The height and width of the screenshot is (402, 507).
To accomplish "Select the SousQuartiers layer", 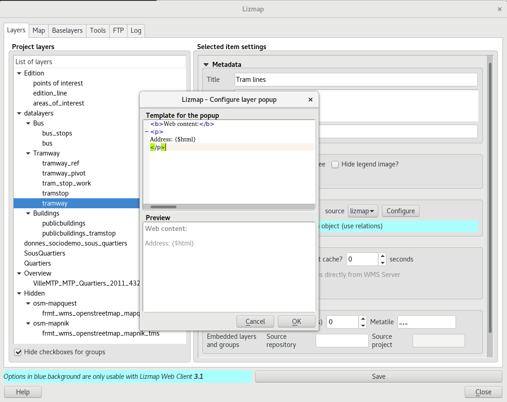I will coord(45,254).
